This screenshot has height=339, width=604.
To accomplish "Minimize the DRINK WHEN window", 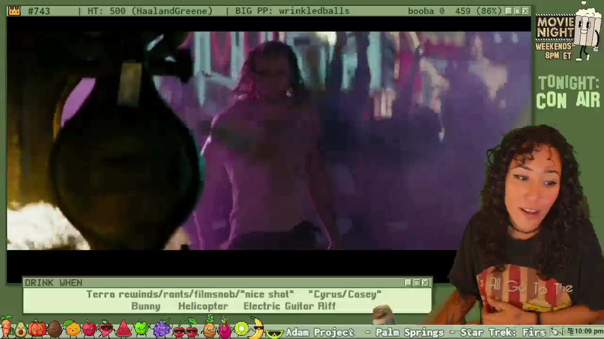I will [x=408, y=283].
